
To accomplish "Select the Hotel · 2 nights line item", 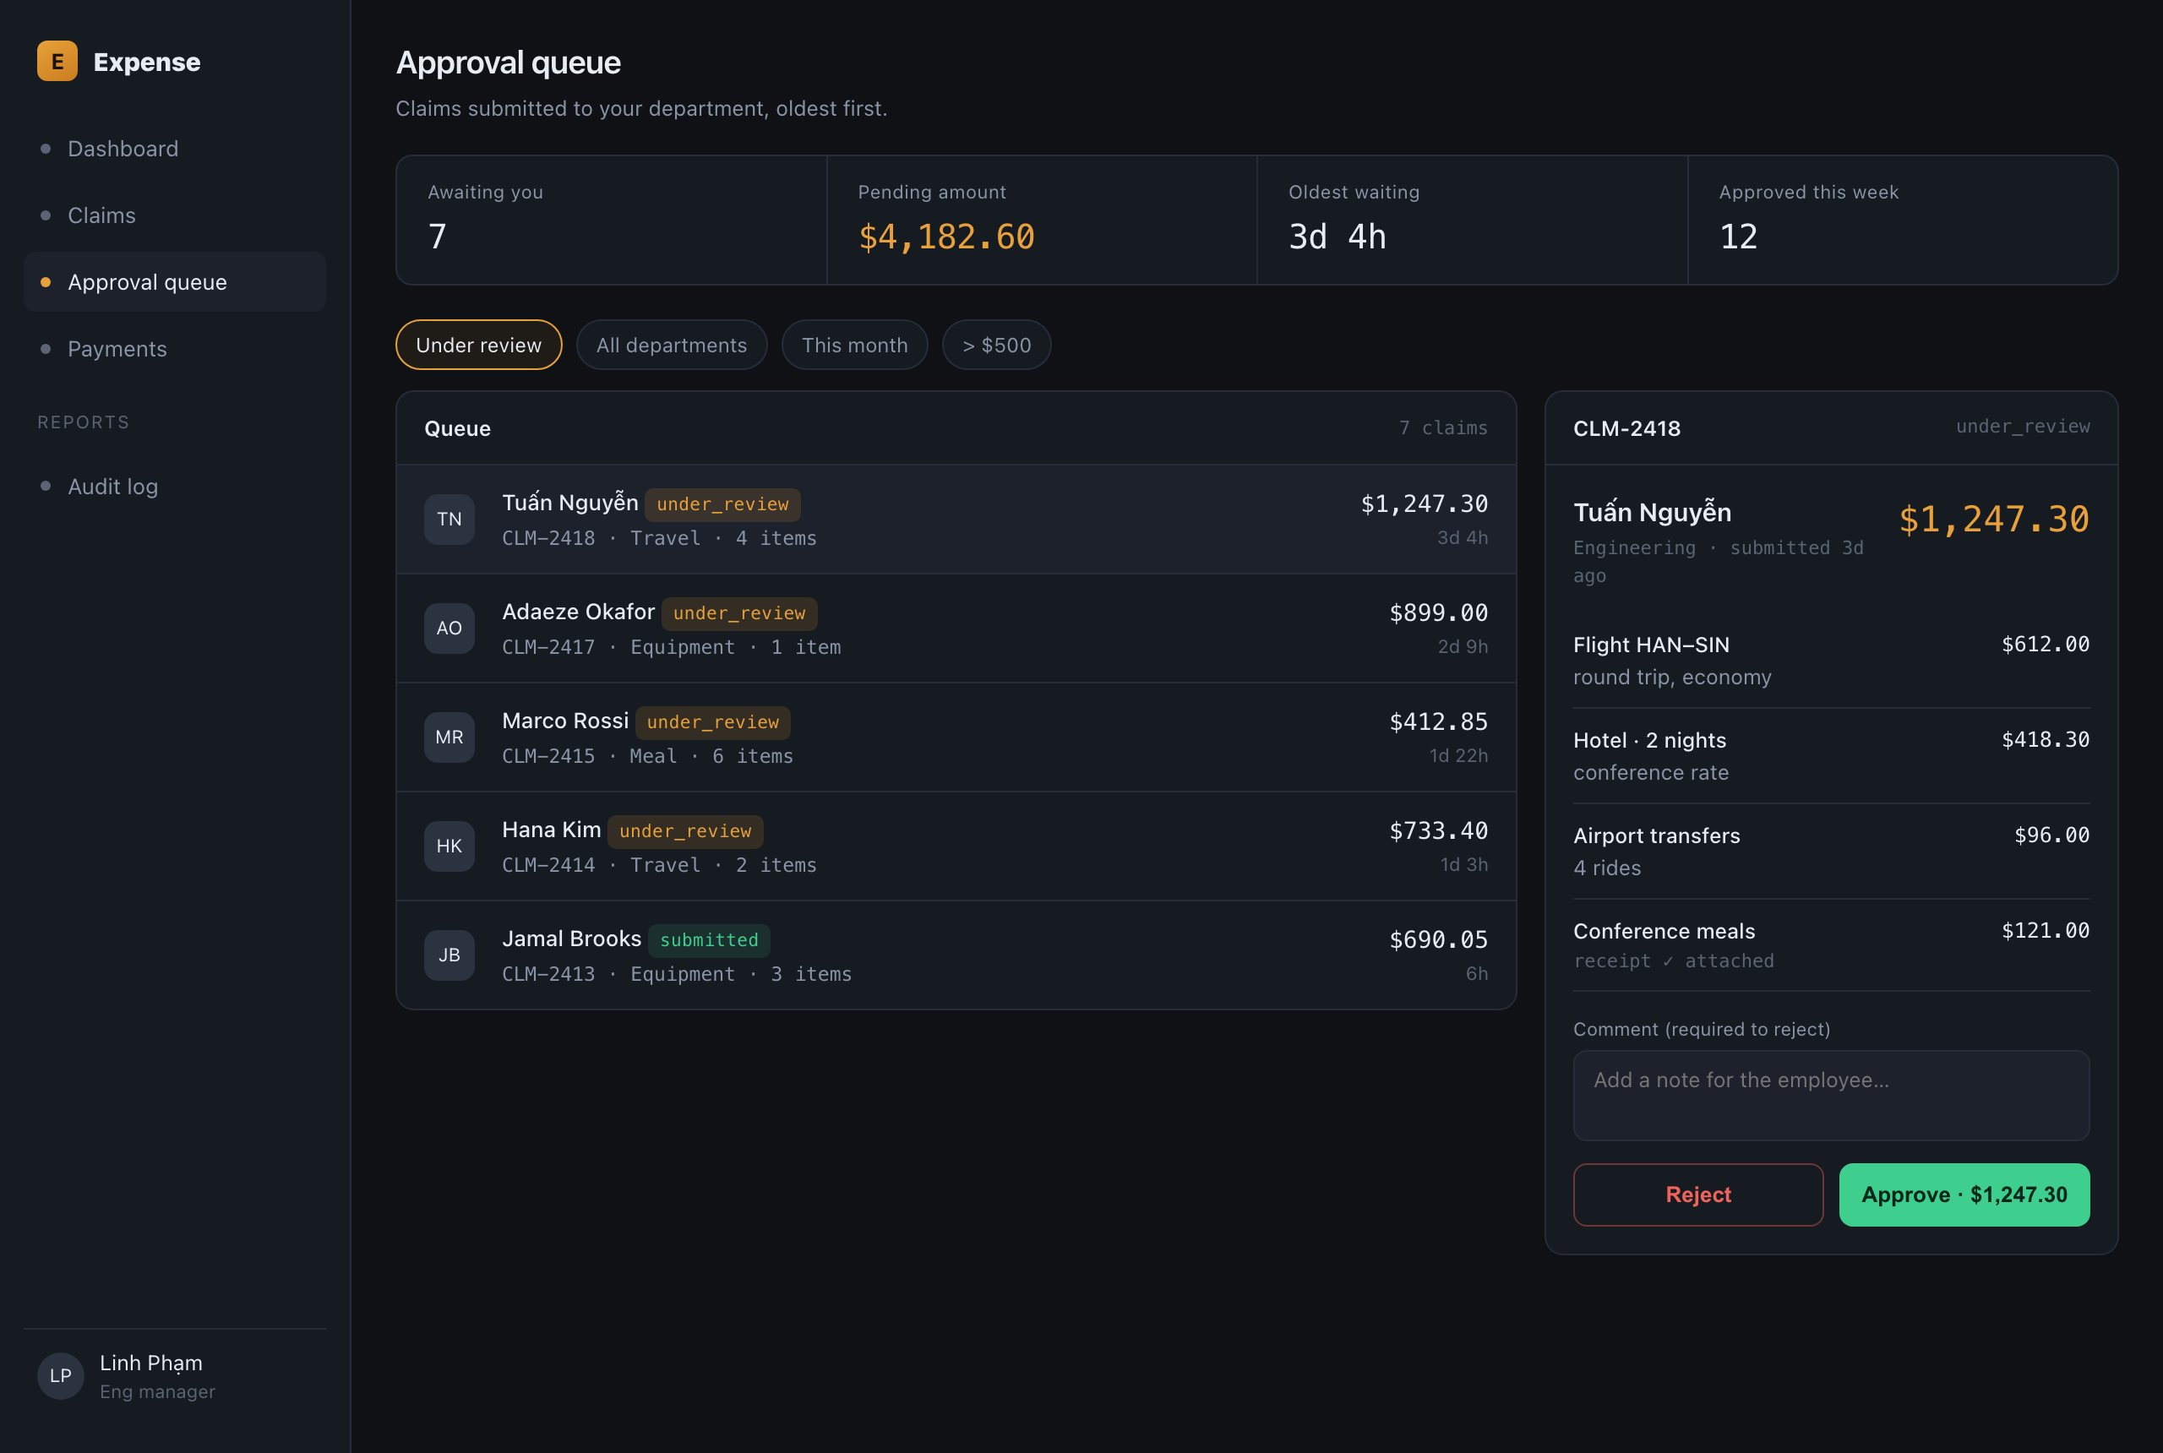I will 1831,756.
